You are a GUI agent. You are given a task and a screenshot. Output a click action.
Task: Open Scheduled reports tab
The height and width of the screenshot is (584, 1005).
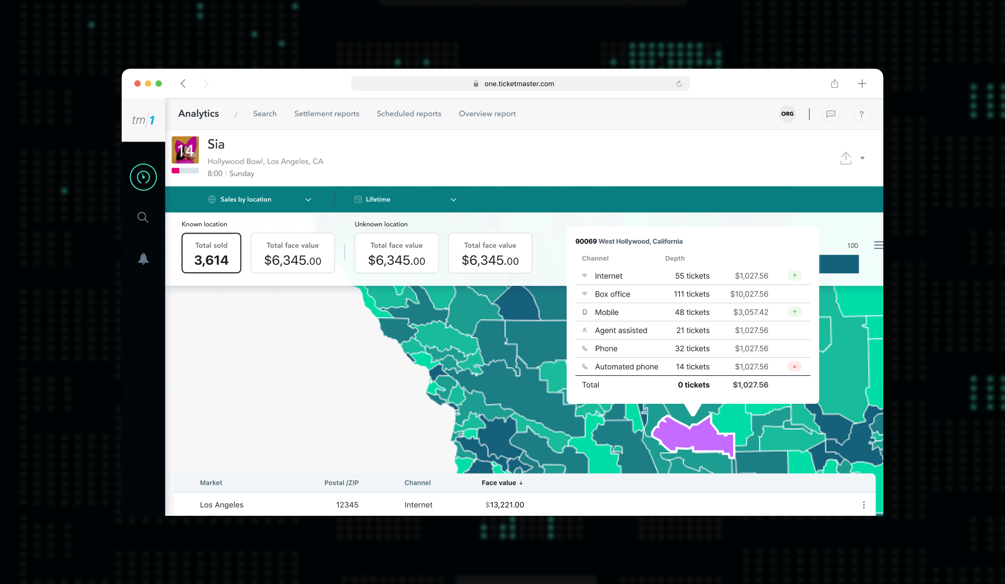point(409,114)
